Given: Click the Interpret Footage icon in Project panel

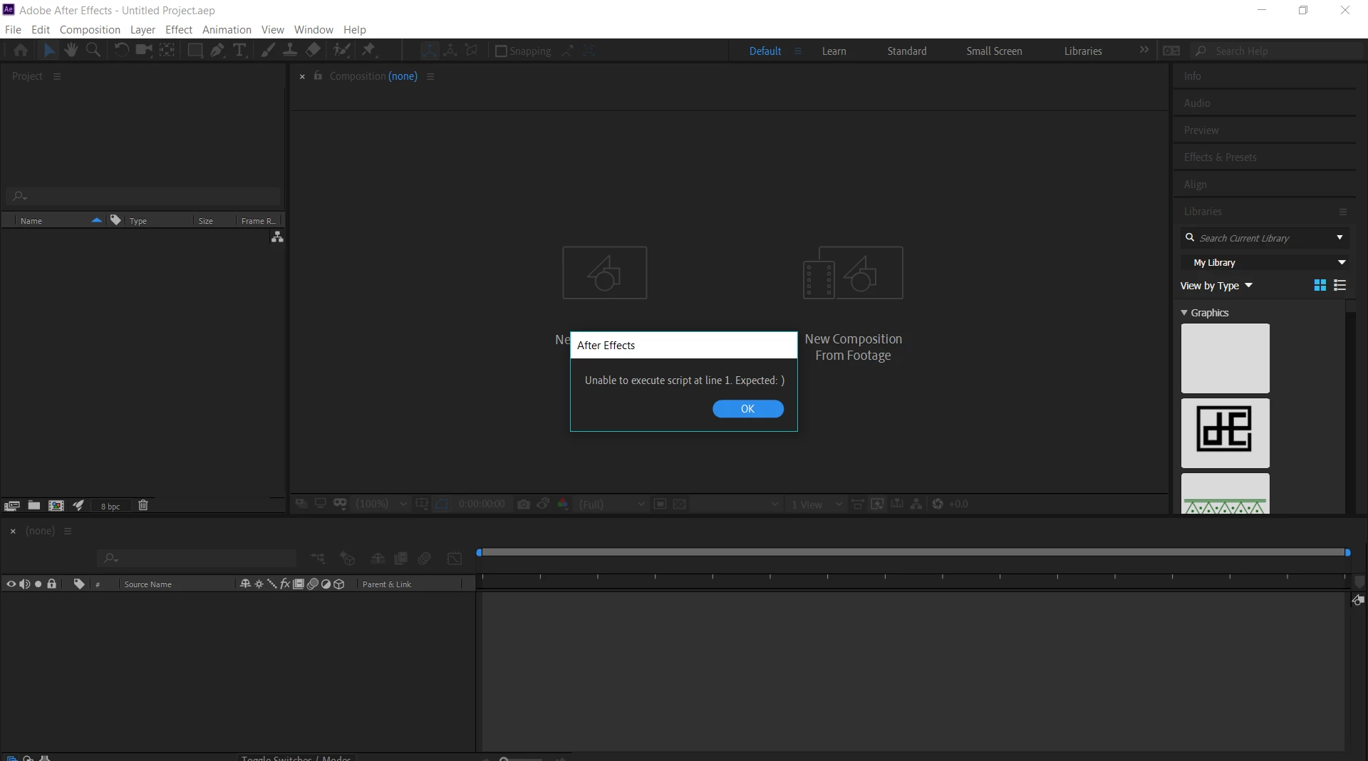Looking at the screenshot, I should (x=11, y=505).
